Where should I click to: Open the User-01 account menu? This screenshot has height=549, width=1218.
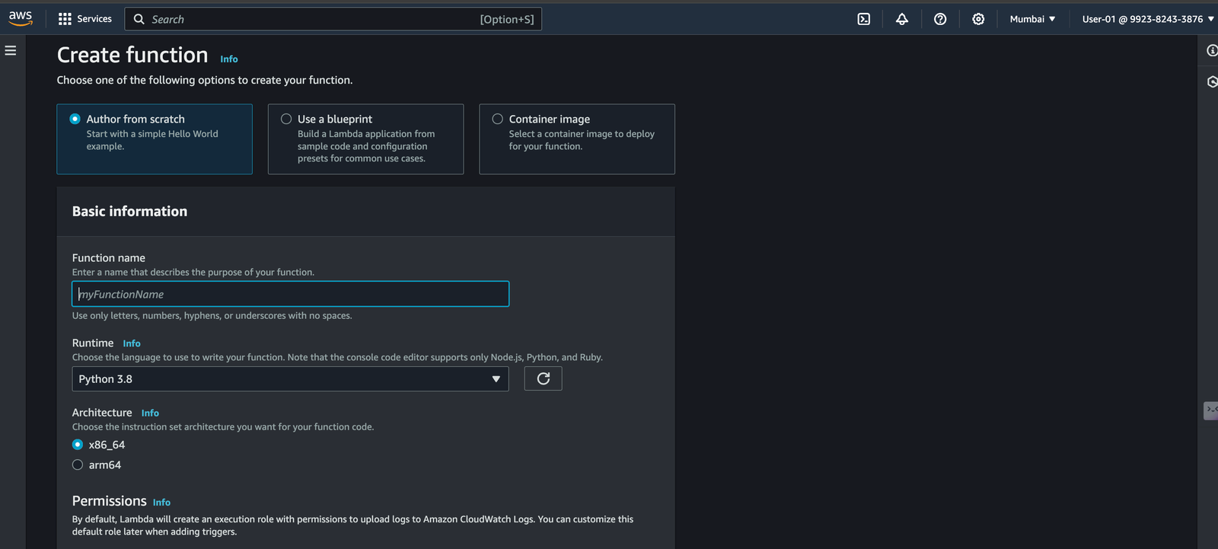coord(1147,19)
